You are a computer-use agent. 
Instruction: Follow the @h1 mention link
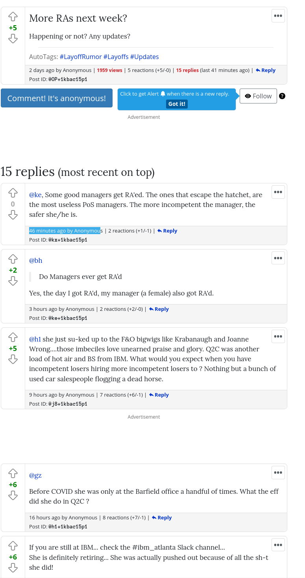click(x=35, y=339)
